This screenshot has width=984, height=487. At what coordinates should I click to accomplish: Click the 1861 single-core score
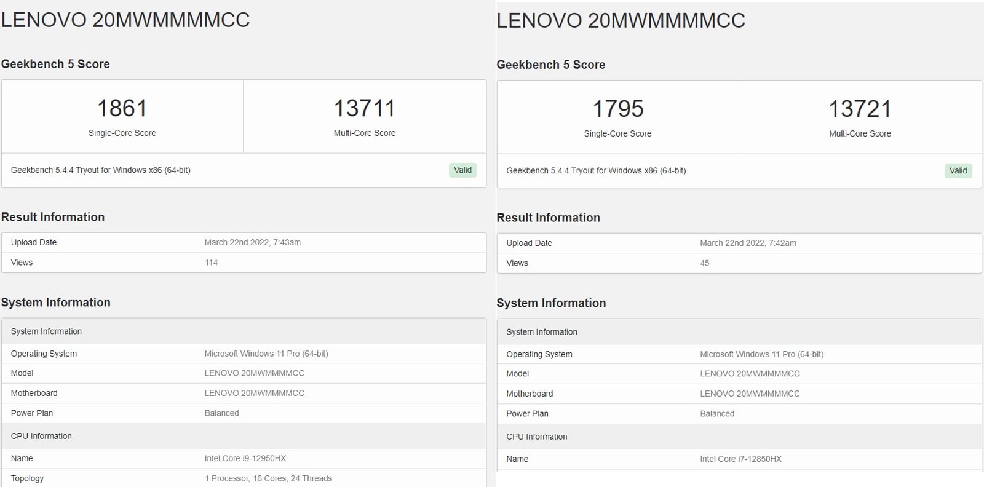pos(122,109)
